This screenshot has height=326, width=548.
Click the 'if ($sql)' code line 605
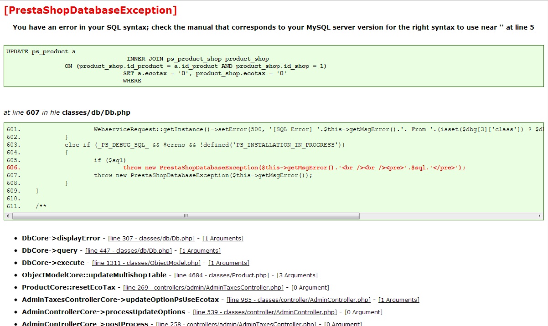click(110, 160)
